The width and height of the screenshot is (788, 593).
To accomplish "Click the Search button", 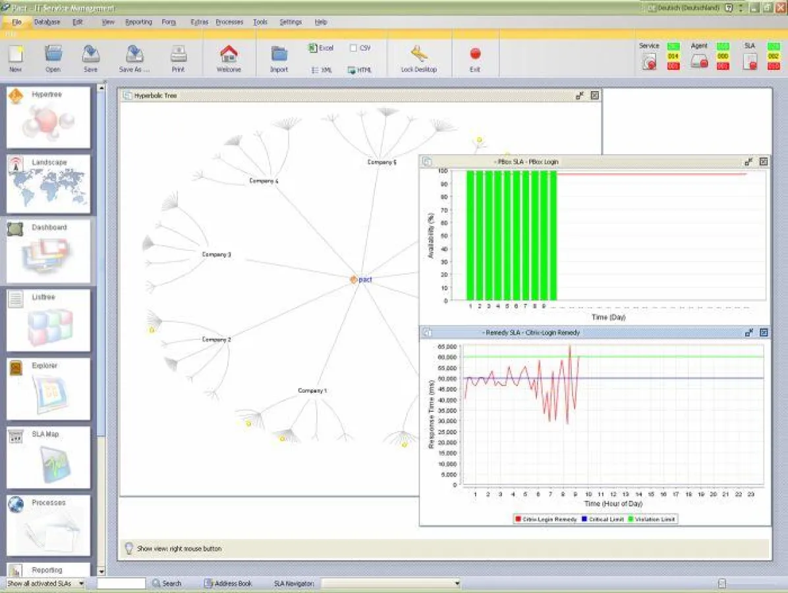I will pyautogui.click(x=168, y=583).
